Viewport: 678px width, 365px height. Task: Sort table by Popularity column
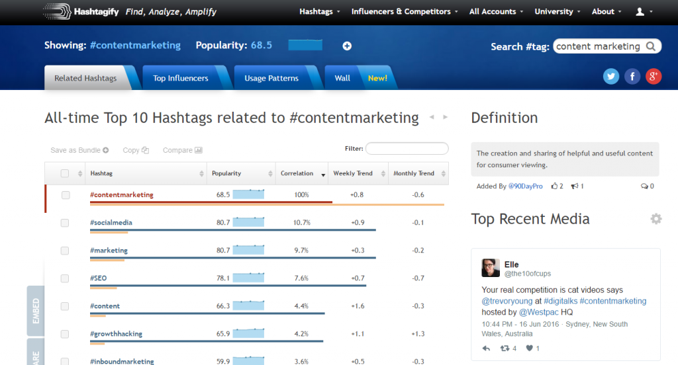click(241, 173)
